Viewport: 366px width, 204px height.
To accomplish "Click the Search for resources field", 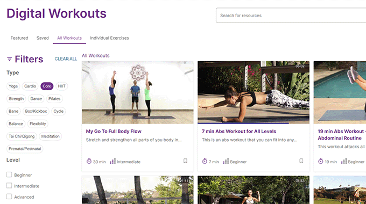I will [291, 16].
